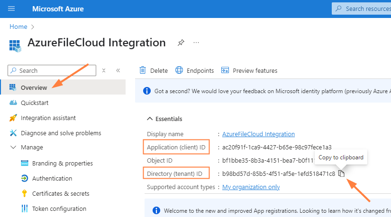Select Overview in the sidebar
Image resolution: width=391 pixels, height=217 pixels.
point(34,87)
